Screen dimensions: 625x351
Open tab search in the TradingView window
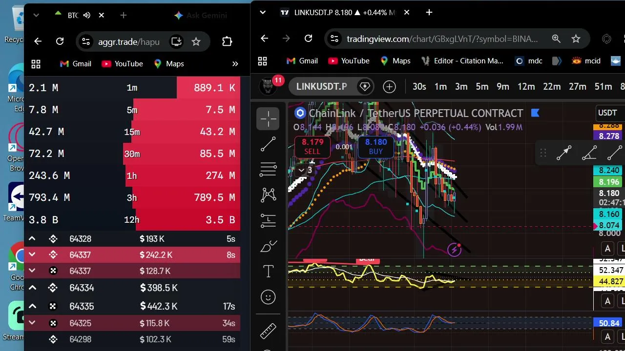tap(263, 13)
